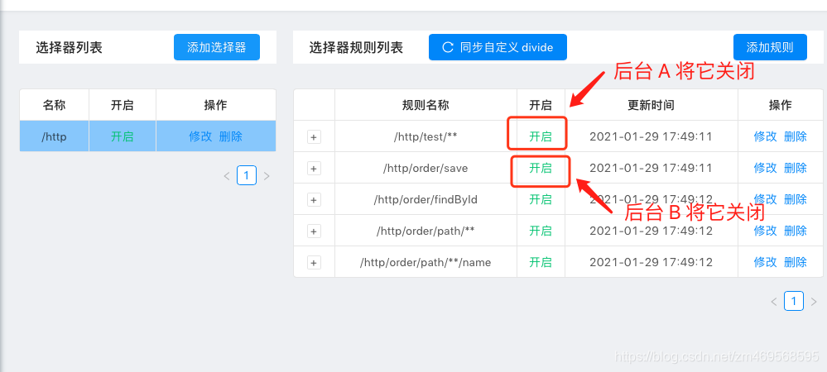The height and width of the screenshot is (372, 827).
Task: Expand the /http/order/save rule row
Action: tap(314, 168)
